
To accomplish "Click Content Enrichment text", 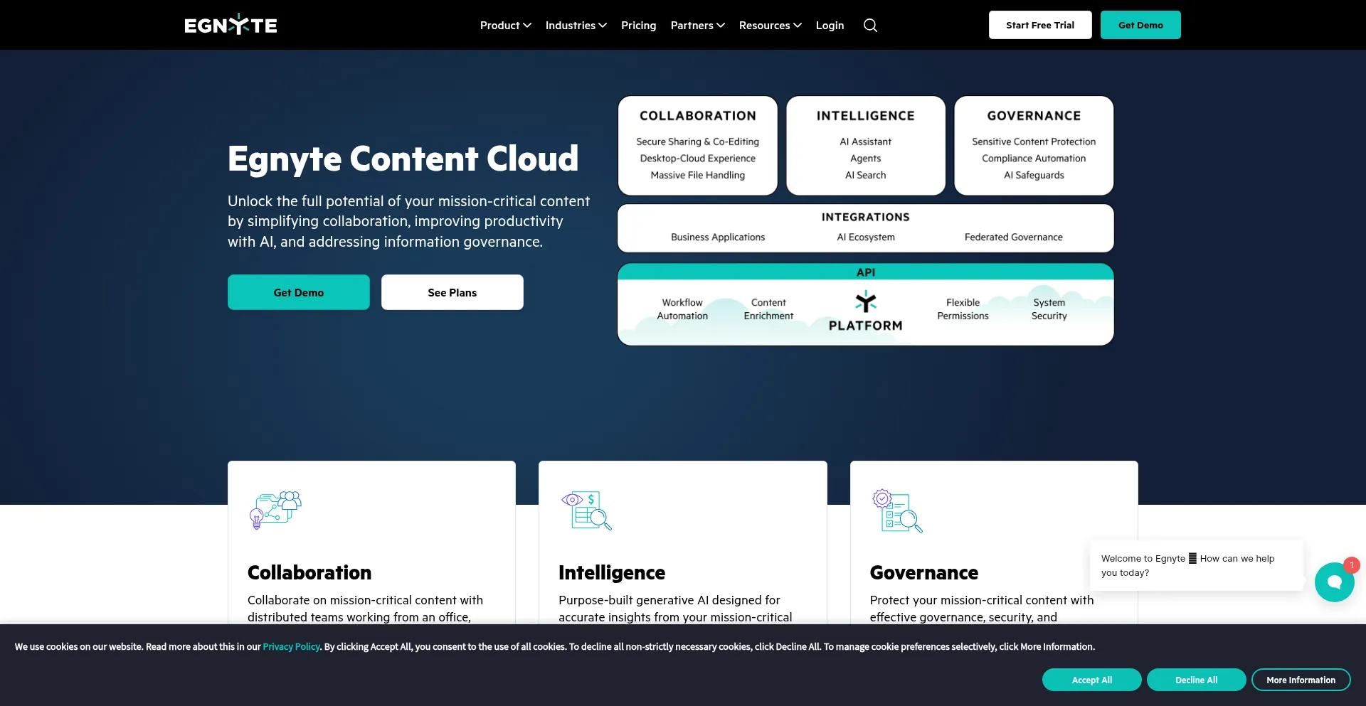I will tap(768, 309).
